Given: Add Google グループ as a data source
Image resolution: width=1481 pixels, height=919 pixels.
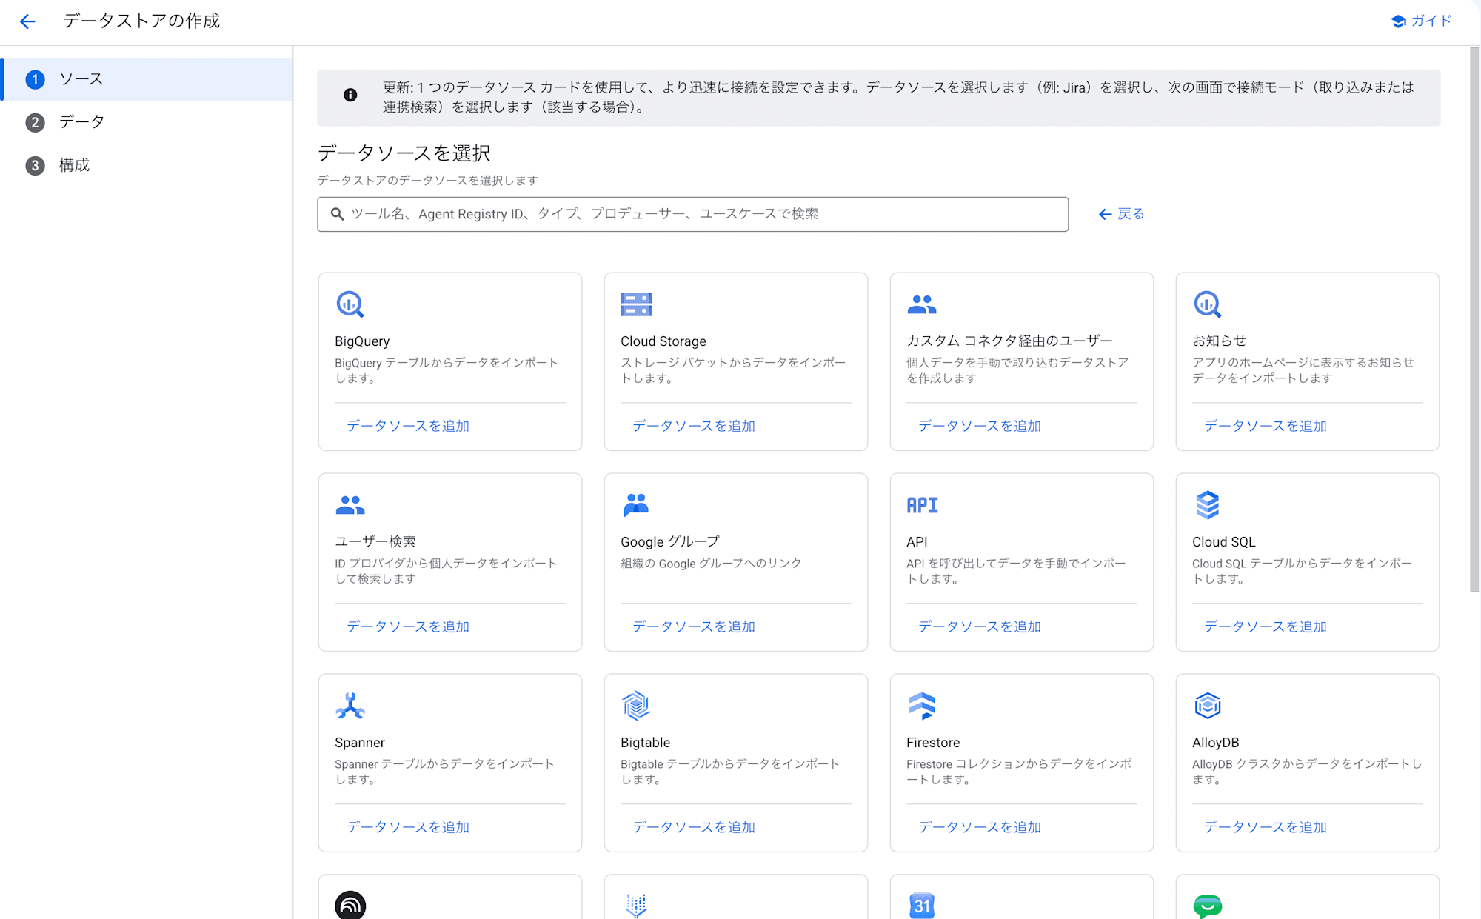Looking at the screenshot, I should [x=694, y=626].
